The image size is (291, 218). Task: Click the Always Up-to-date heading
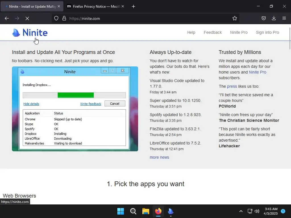pyautogui.click(x=171, y=52)
